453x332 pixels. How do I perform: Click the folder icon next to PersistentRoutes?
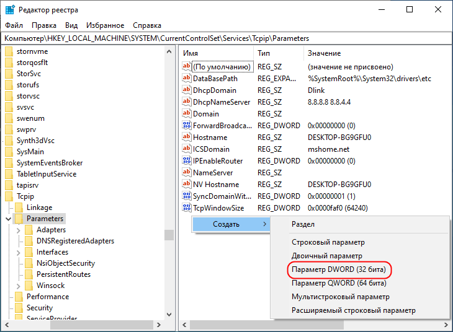29,274
